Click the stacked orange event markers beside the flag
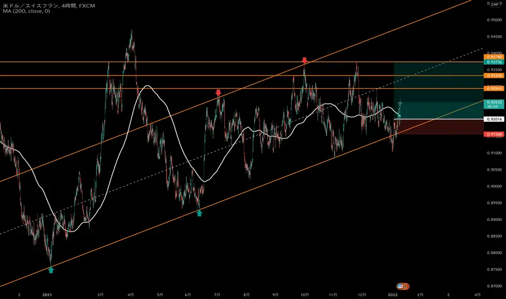The image size is (506, 299). [x=406, y=286]
